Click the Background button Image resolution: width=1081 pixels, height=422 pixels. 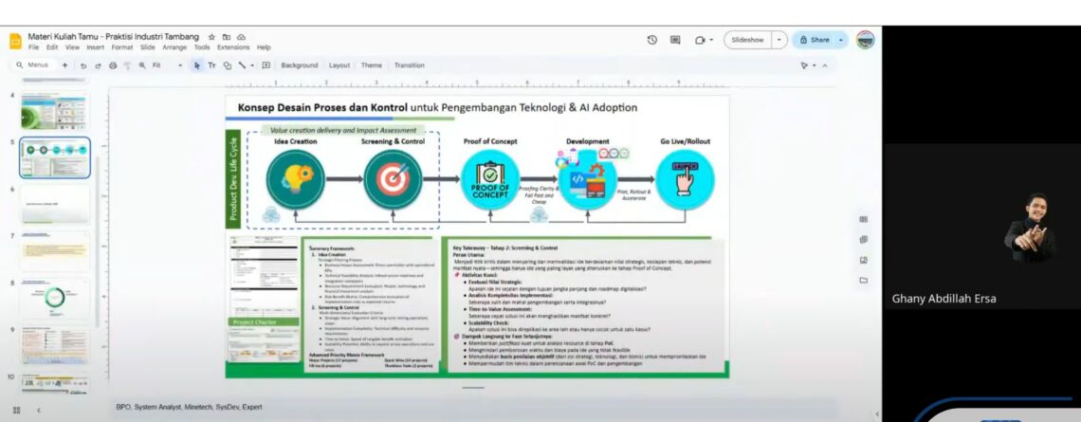tap(299, 65)
